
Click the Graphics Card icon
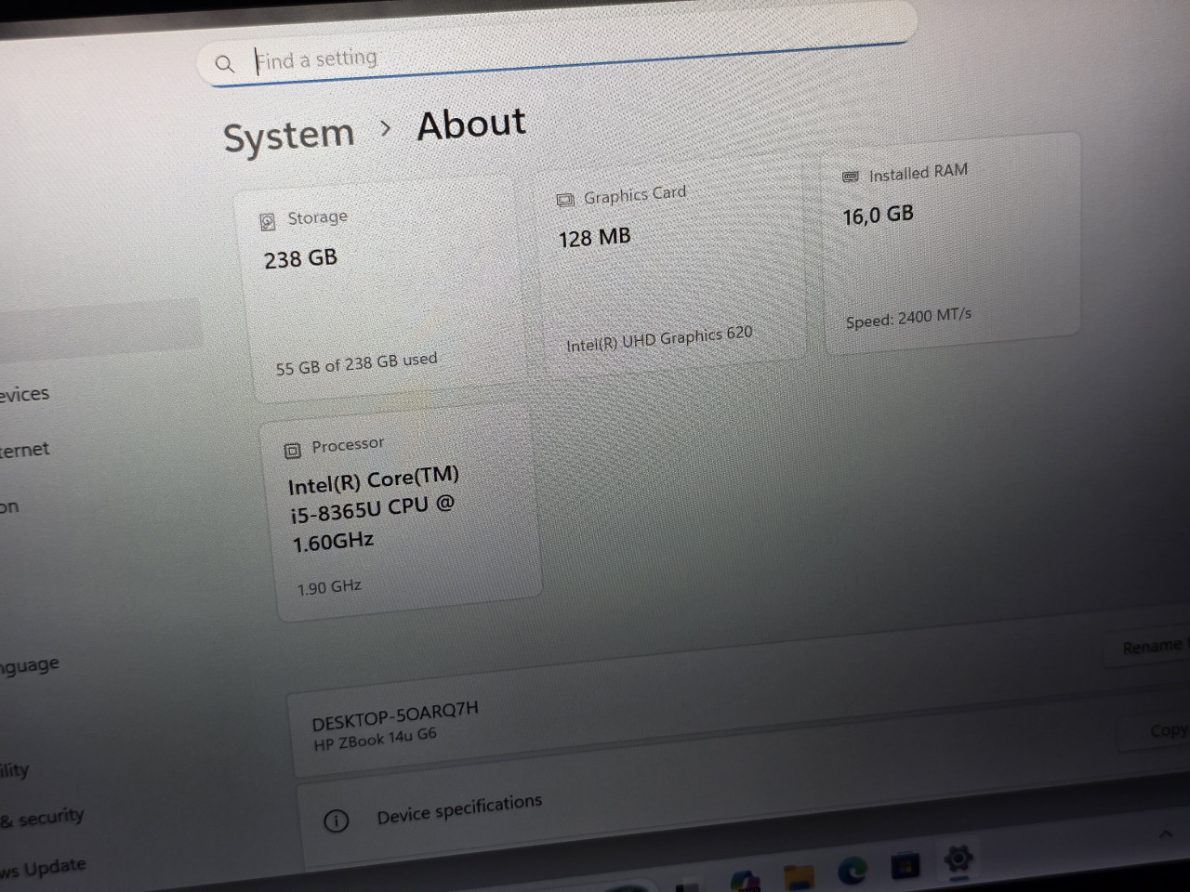(x=564, y=200)
